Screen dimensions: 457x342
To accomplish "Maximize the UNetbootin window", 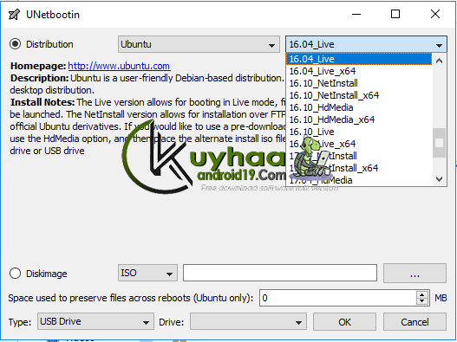I will 395,14.
